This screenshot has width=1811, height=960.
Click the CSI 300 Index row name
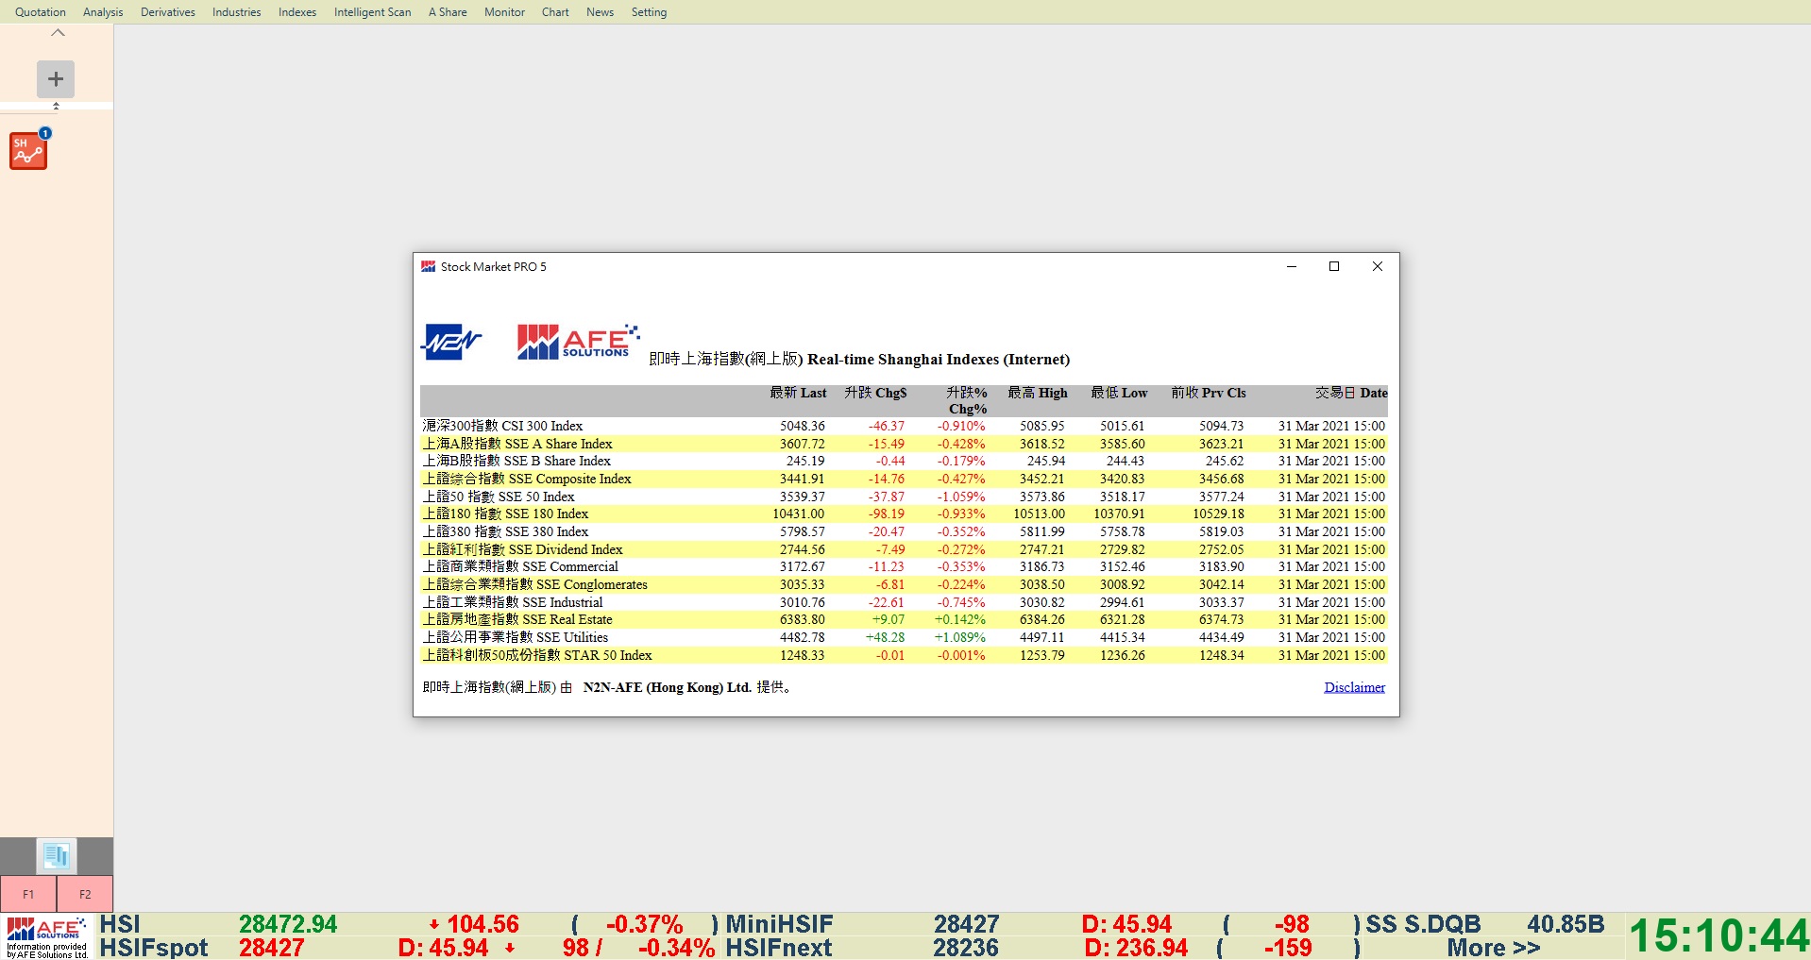click(502, 426)
